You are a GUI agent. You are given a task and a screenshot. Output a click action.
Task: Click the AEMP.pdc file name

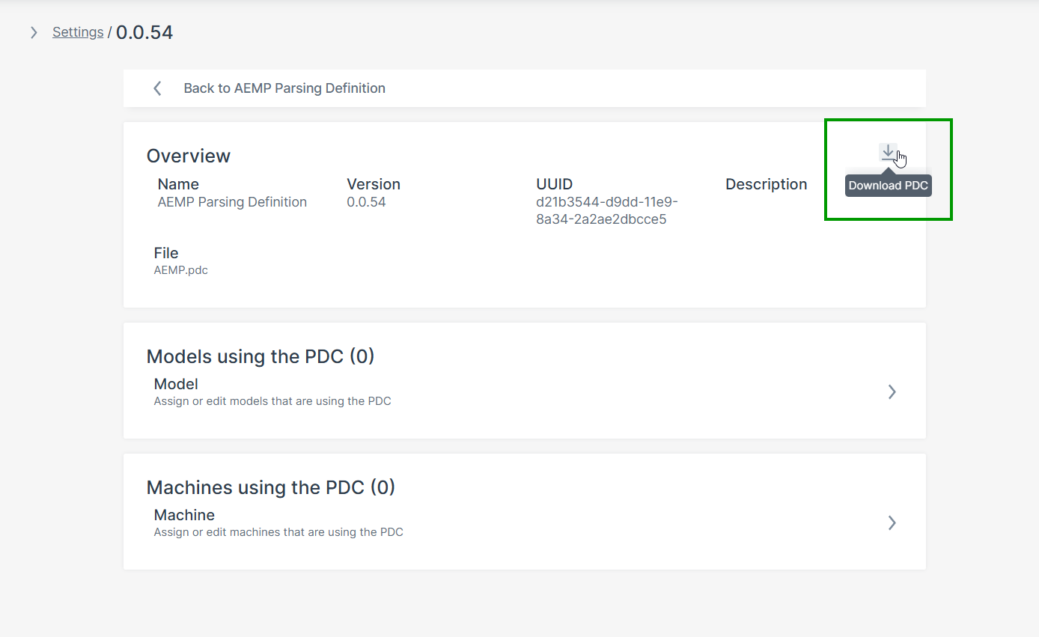coord(181,270)
